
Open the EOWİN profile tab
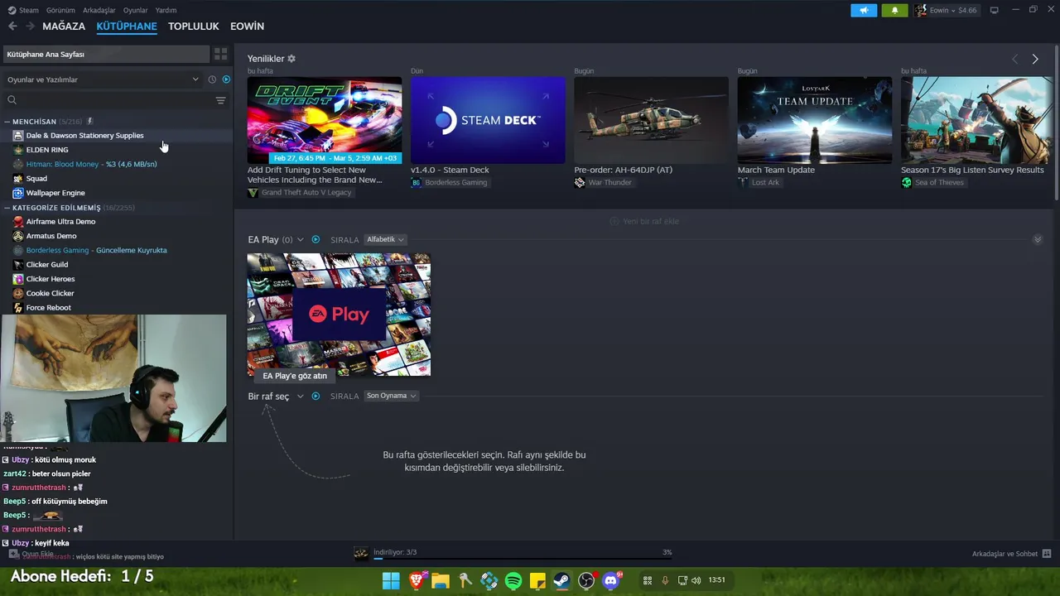click(247, 26)
